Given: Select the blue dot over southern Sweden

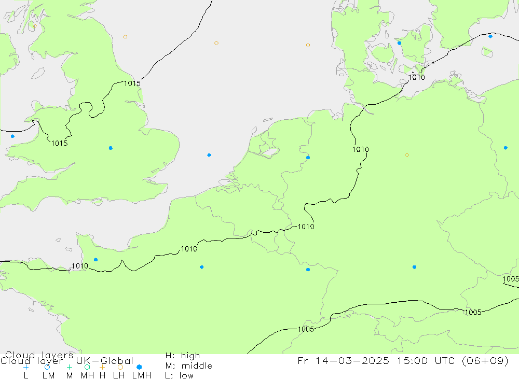Looking at the screenshot, I should tap(490, 36).
